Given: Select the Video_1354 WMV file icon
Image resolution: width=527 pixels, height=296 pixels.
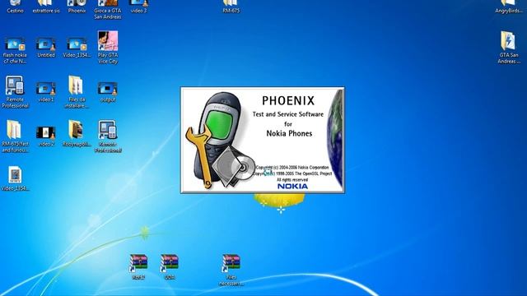Looking at the screenshot, I should coord(15,178).
